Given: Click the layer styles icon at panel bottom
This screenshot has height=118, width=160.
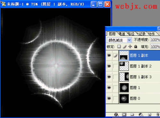Looking at the screenshot, I should pos(116,114).
